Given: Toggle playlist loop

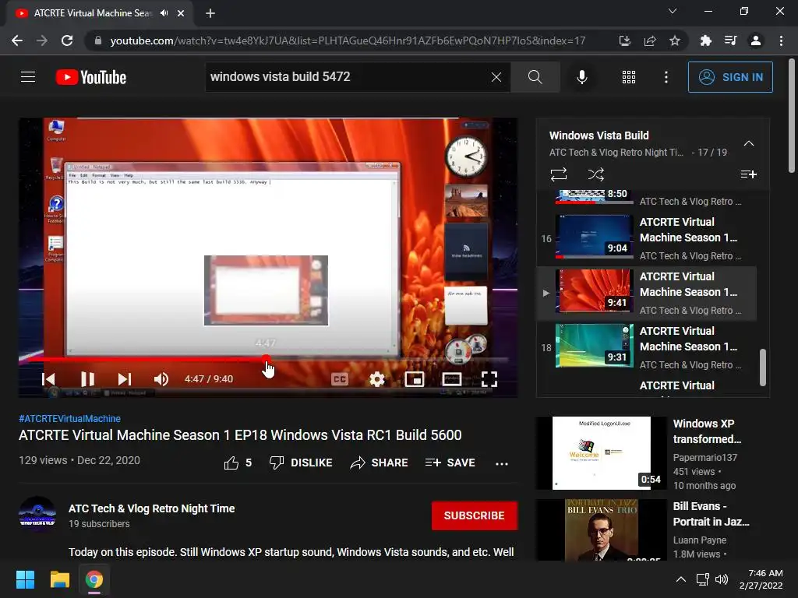Looking at the screenshot, I should point(558,174).
